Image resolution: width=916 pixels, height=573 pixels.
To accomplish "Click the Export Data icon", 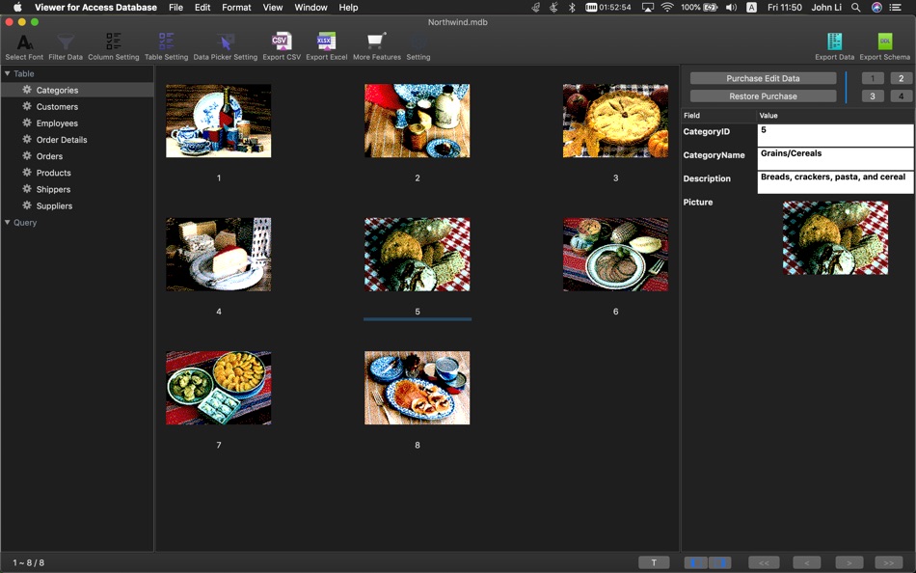I will [x=834, y=43].
